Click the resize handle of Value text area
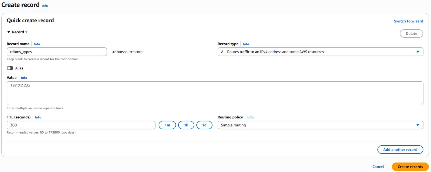 pos(422,103)
